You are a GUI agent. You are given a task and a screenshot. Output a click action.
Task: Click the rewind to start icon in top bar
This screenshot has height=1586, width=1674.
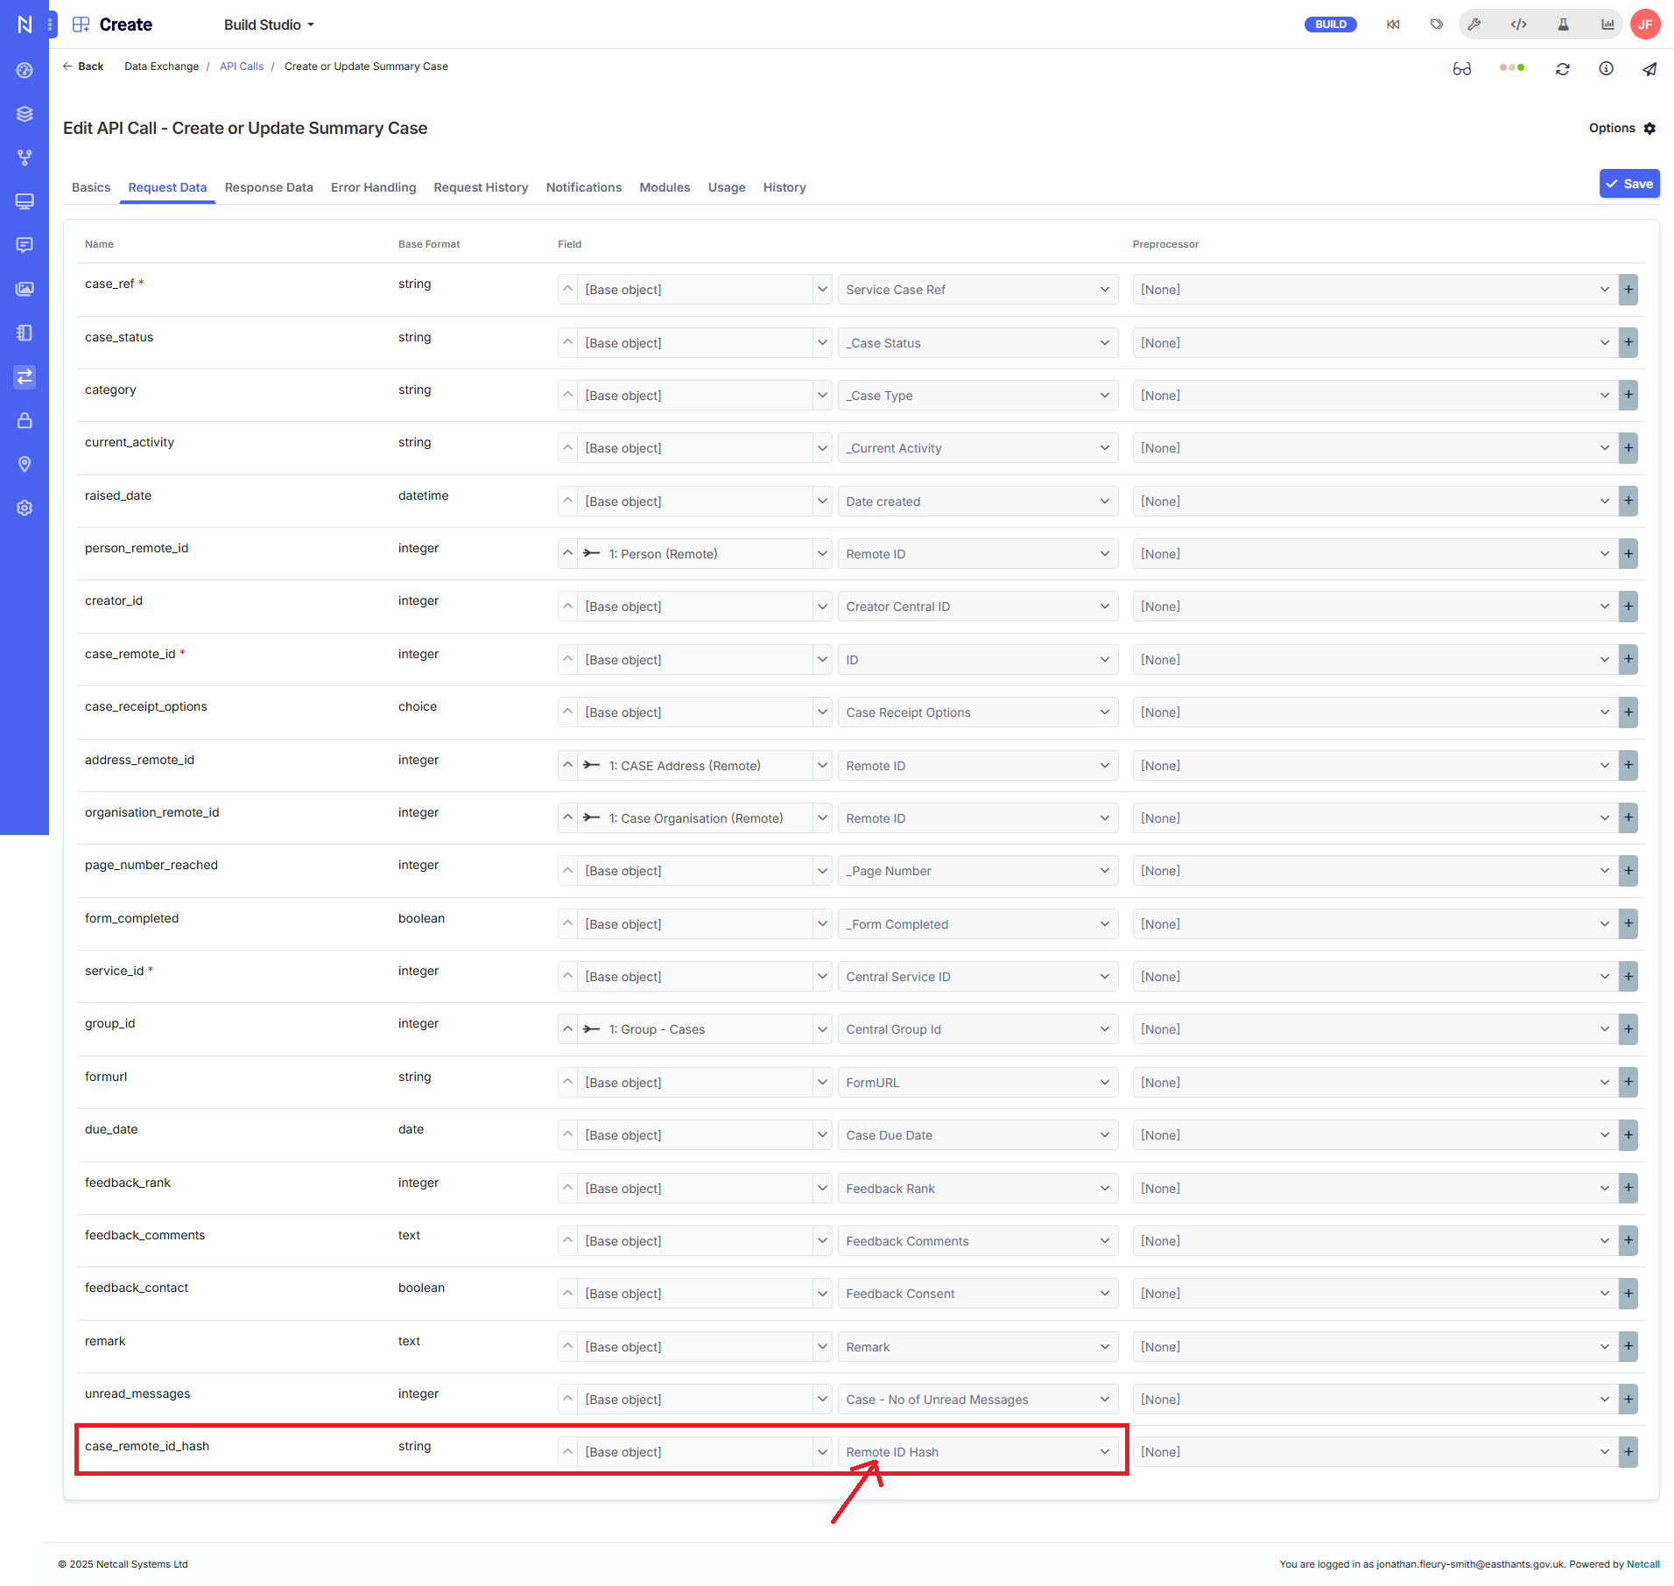pyautogui.click(x=1393, y=25)
